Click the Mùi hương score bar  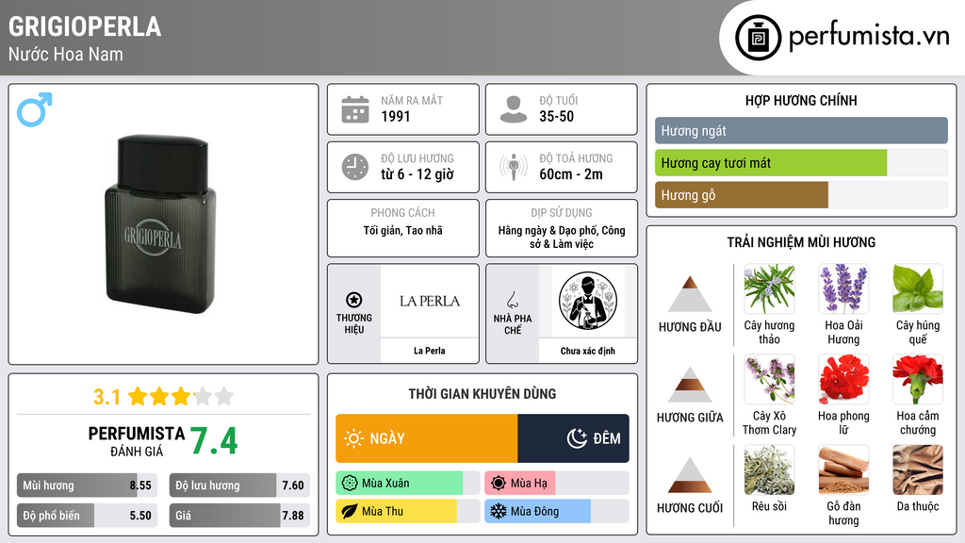click(87, 485)
